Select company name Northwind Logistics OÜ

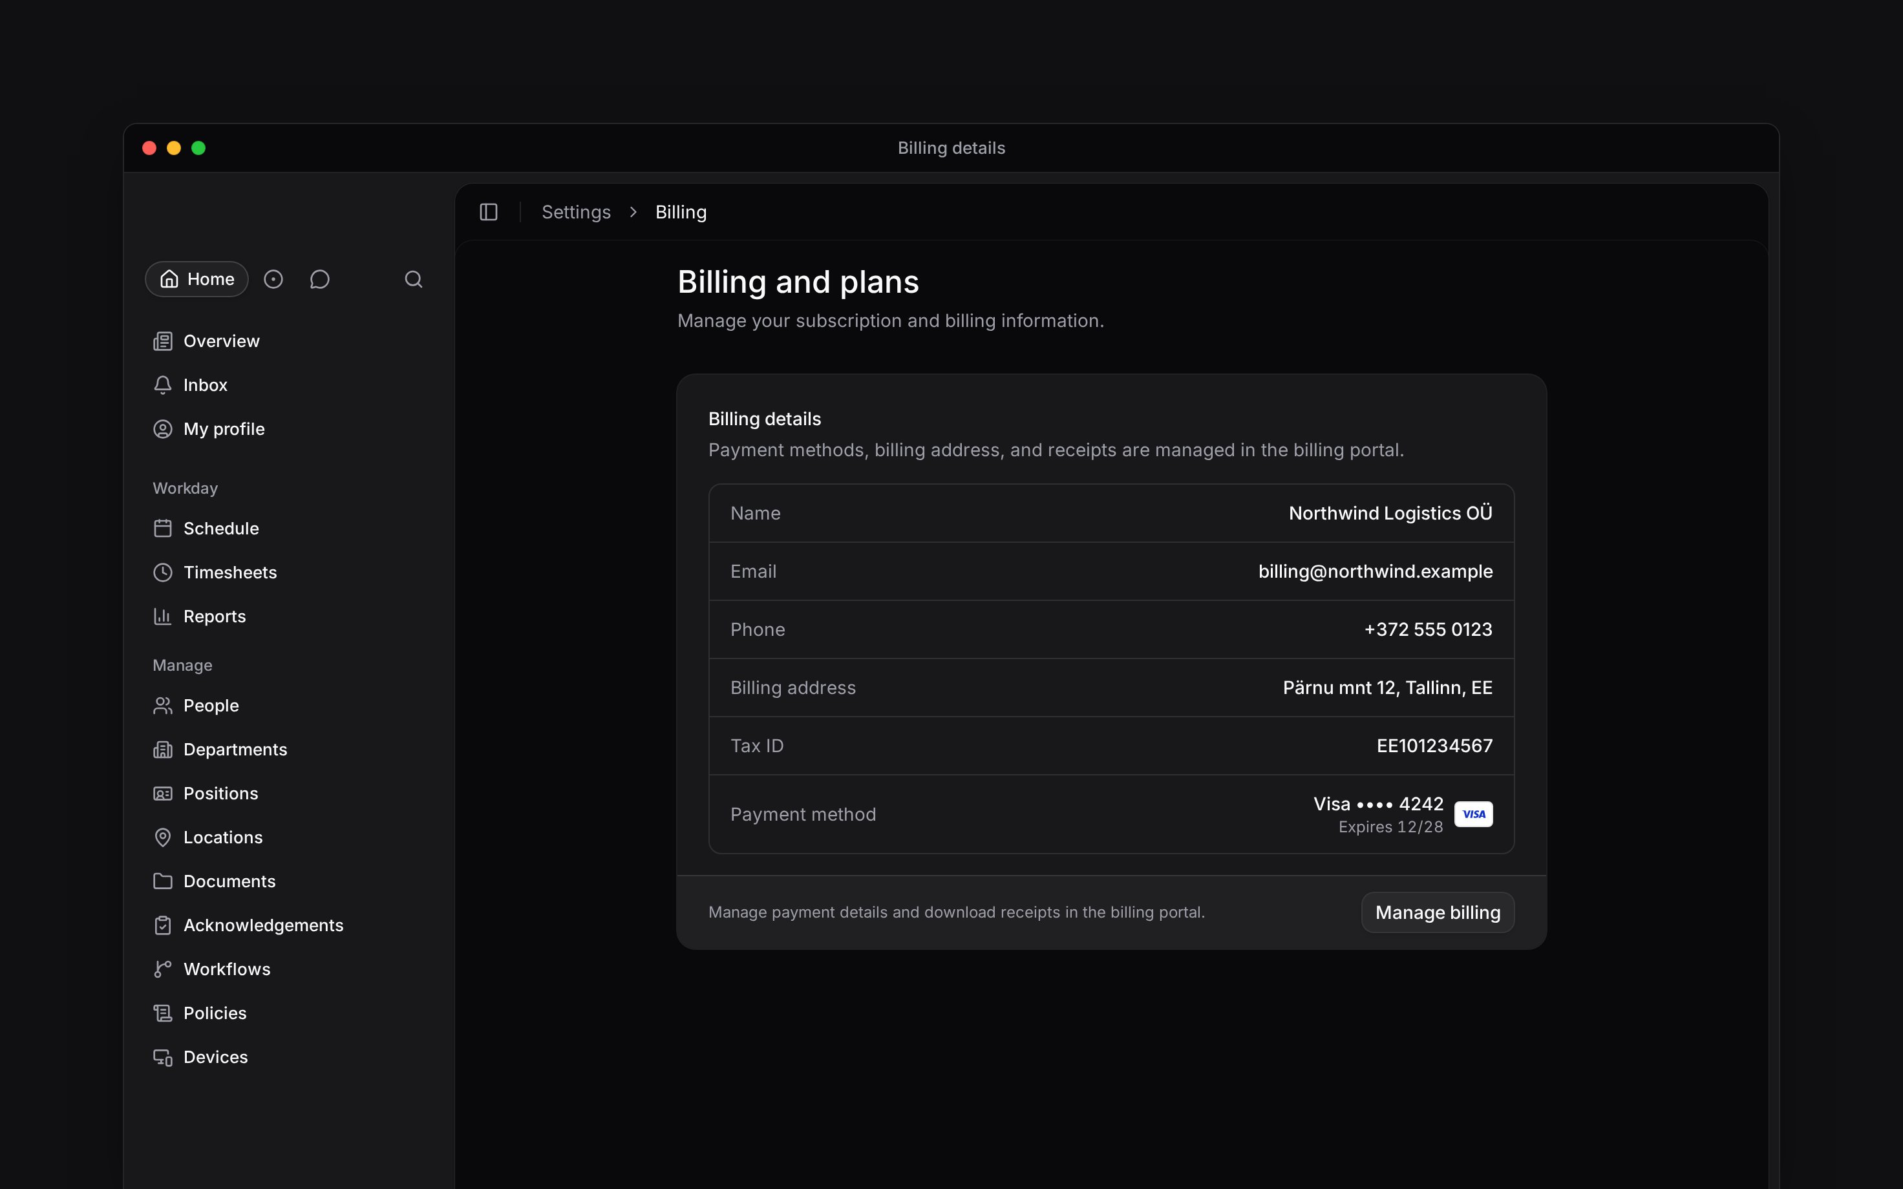click(1390, 512)
